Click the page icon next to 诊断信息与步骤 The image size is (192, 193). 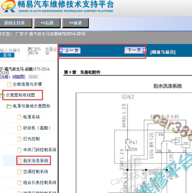click(9, 84)
